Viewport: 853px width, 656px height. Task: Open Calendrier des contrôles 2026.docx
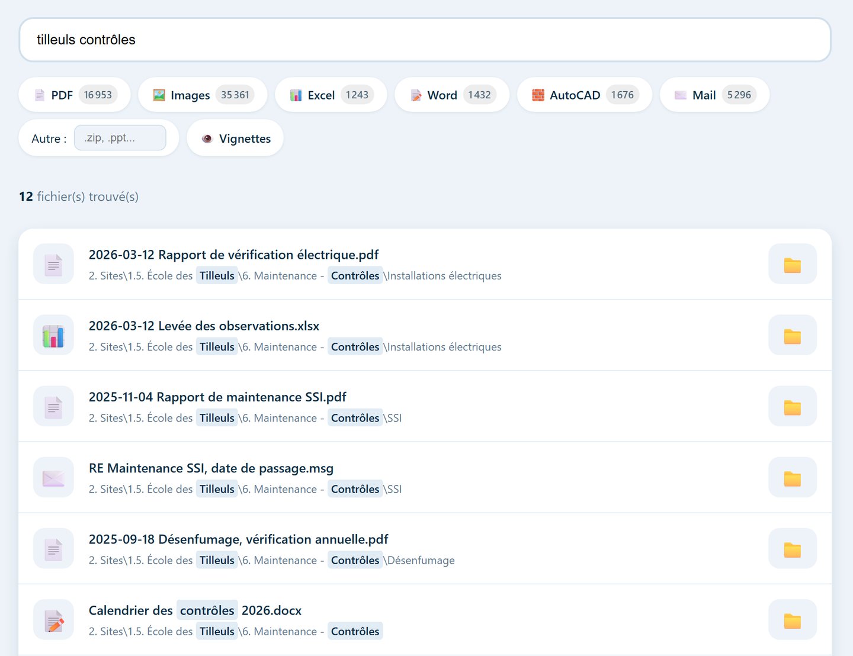[195, 610]
